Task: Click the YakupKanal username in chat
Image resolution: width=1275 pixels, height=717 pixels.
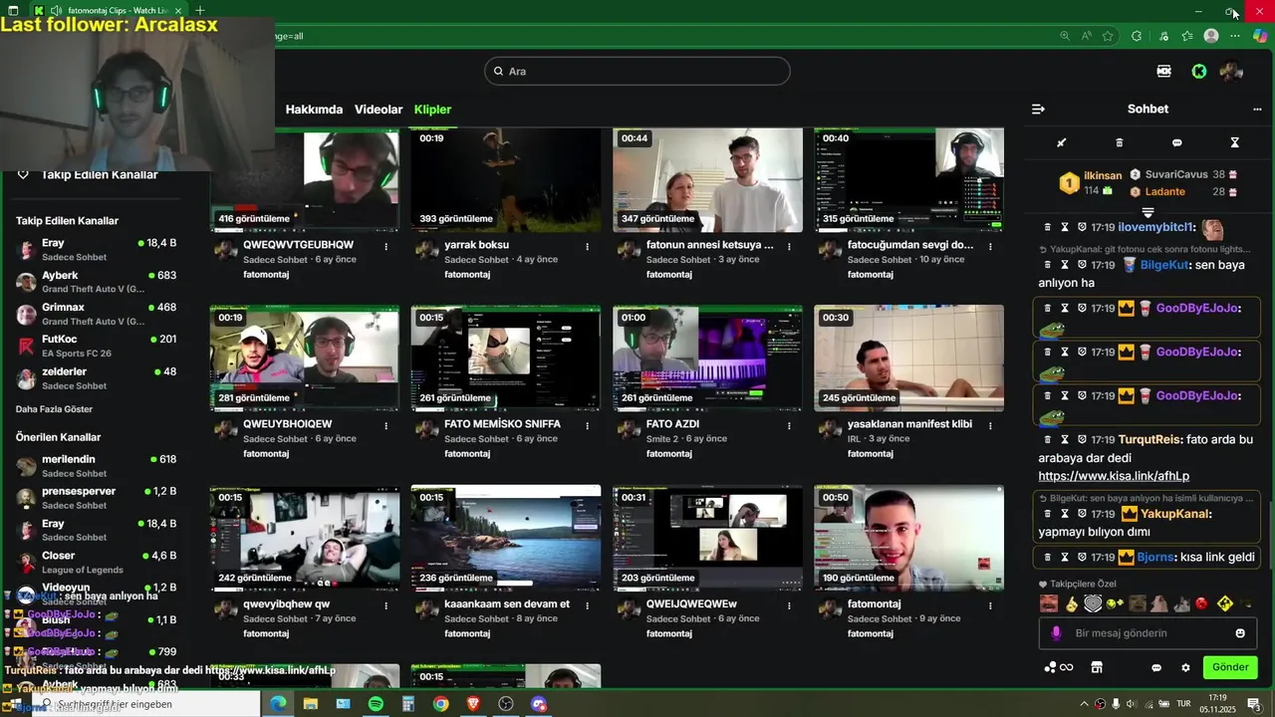Action: pyautogui.click(x=1174, y=514)
